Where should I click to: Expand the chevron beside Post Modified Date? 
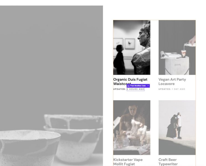pos(148,86)
